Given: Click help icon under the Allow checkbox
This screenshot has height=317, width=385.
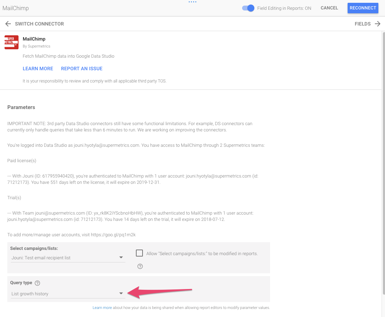Looking at the screenshot, I should [140, 266].
